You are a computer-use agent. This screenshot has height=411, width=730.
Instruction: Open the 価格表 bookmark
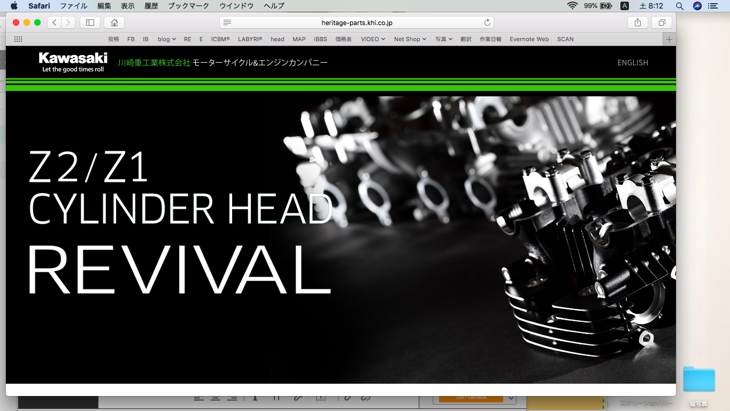[343, 39]
